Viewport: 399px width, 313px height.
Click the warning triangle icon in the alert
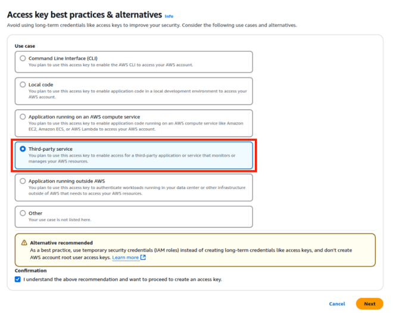pos(24,243)
